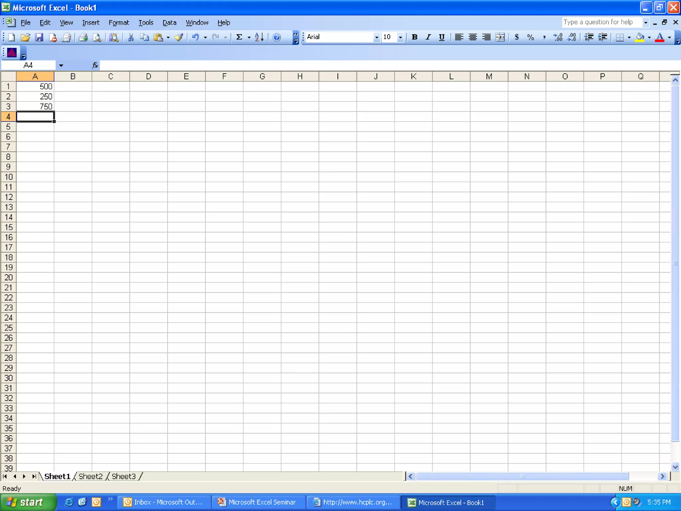Click the Format Painter brush icon
This screenshot has height=511, width=681.
click(x=179, y=37)
